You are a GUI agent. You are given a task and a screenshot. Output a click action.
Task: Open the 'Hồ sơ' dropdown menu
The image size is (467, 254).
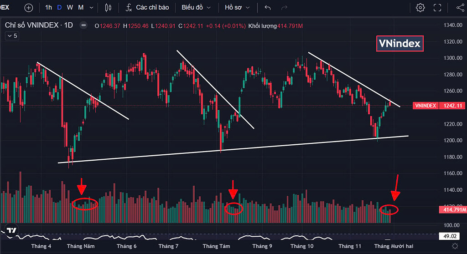coord(238,8)
